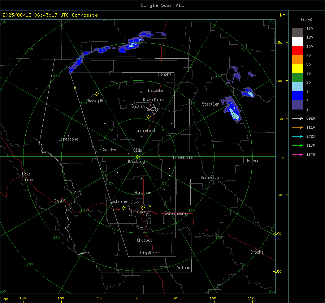The height and width of the screenshot is (303, 325).
Task: Click the RedDeer city label
Action: 153,109
